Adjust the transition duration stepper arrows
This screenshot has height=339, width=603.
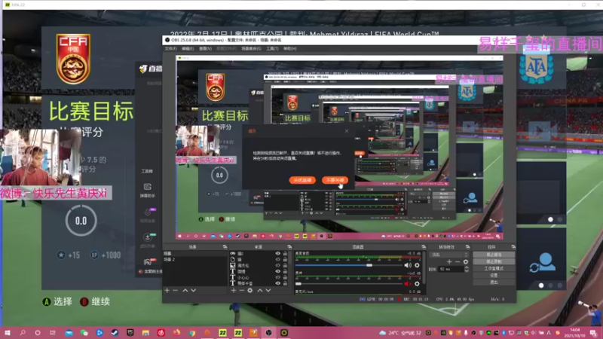[467, 270]
